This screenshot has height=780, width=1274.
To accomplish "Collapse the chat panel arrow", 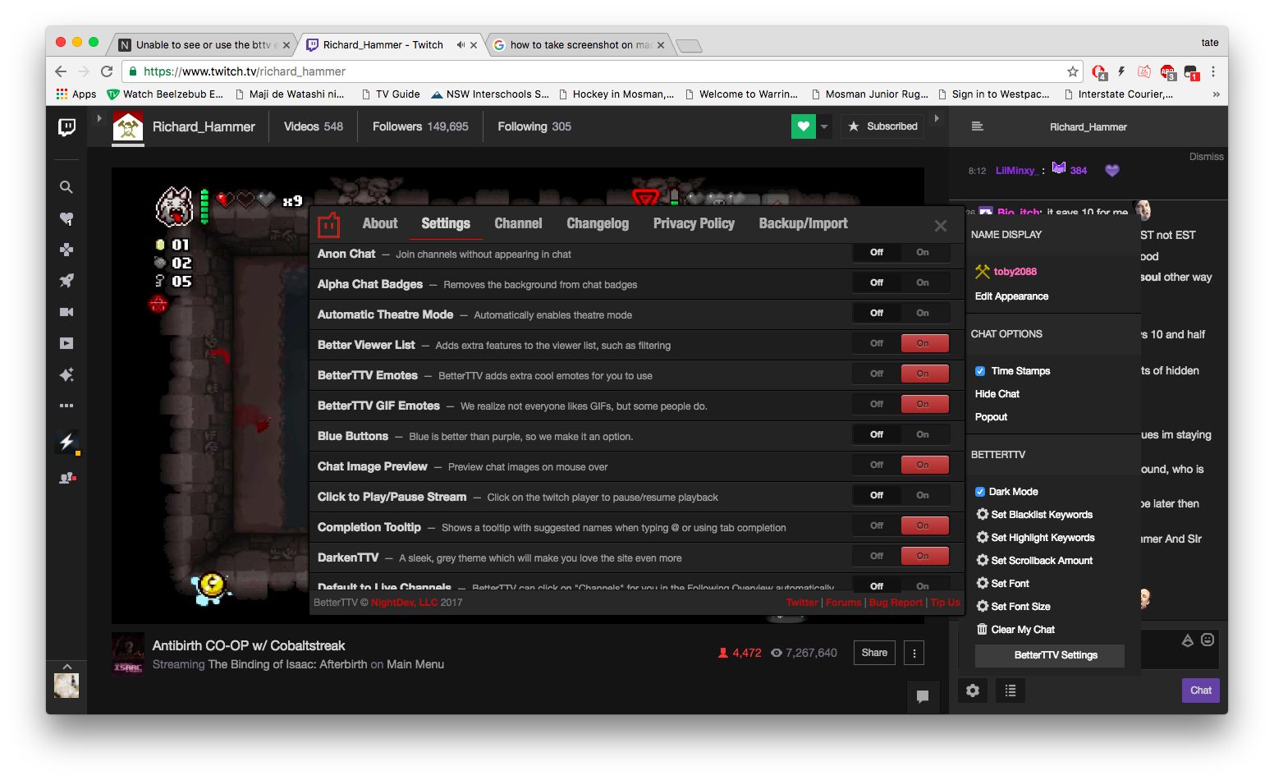I will point(937,118).
